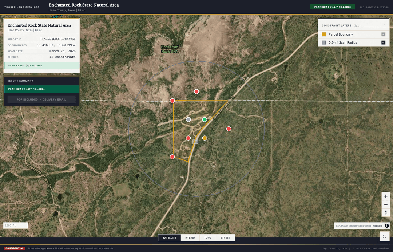Uncheck the Parcel Boundary layer checkbox
393x252 pixels.
[x=383, y=34]
